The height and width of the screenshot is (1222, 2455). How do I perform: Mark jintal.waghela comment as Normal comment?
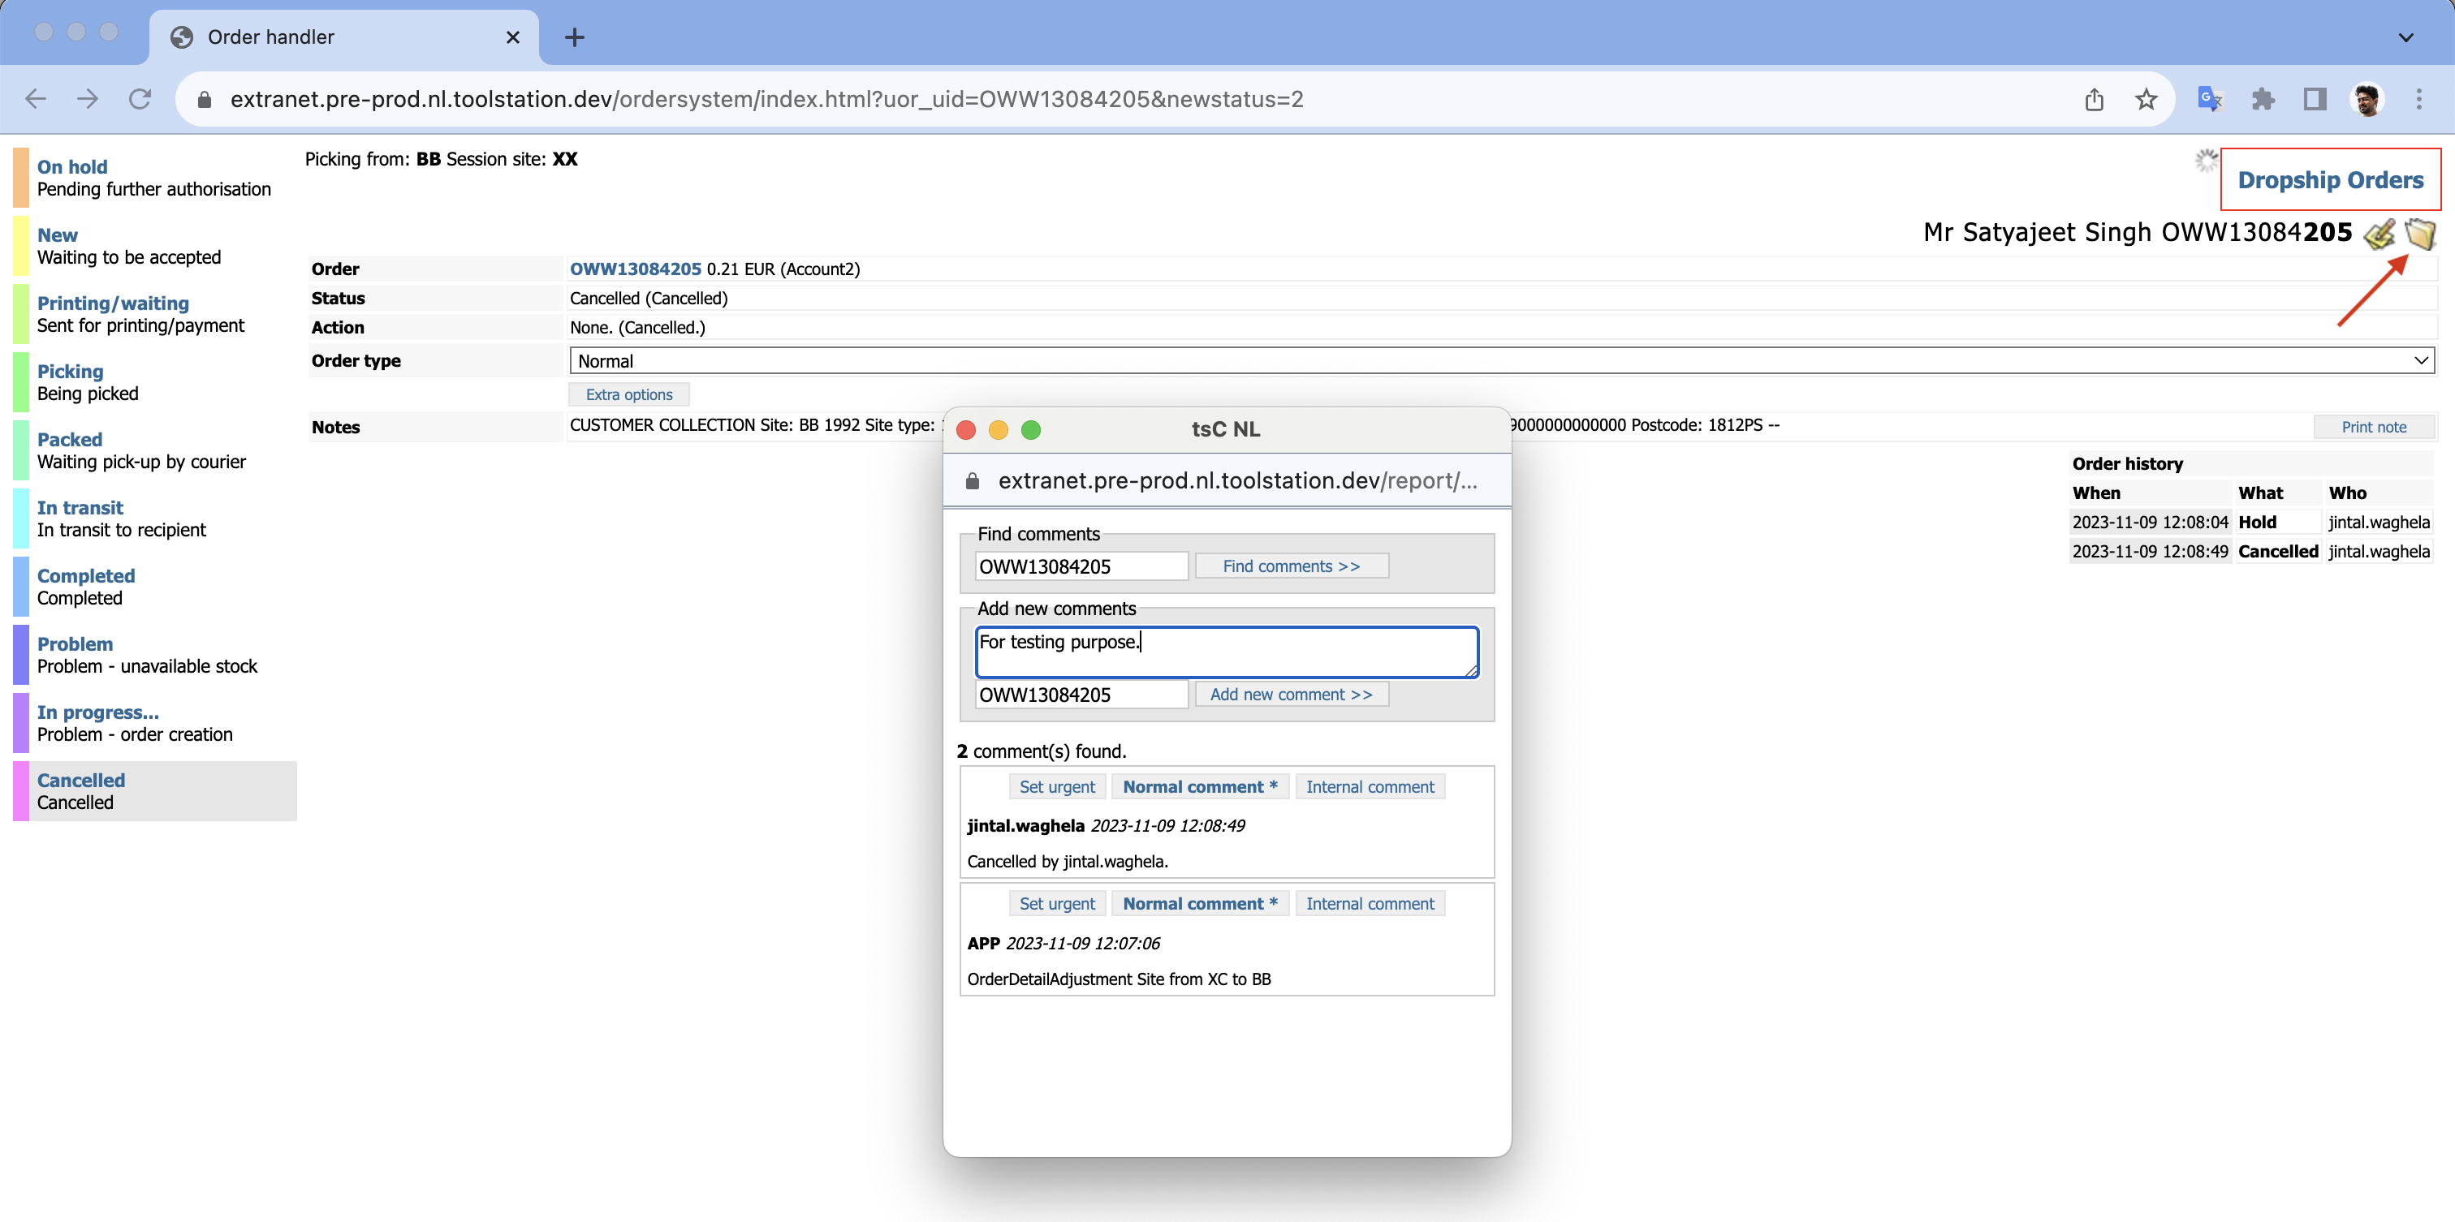1199,787
